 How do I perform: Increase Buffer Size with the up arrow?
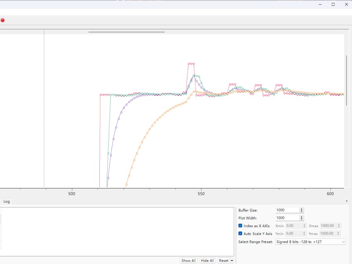[302, 209]
